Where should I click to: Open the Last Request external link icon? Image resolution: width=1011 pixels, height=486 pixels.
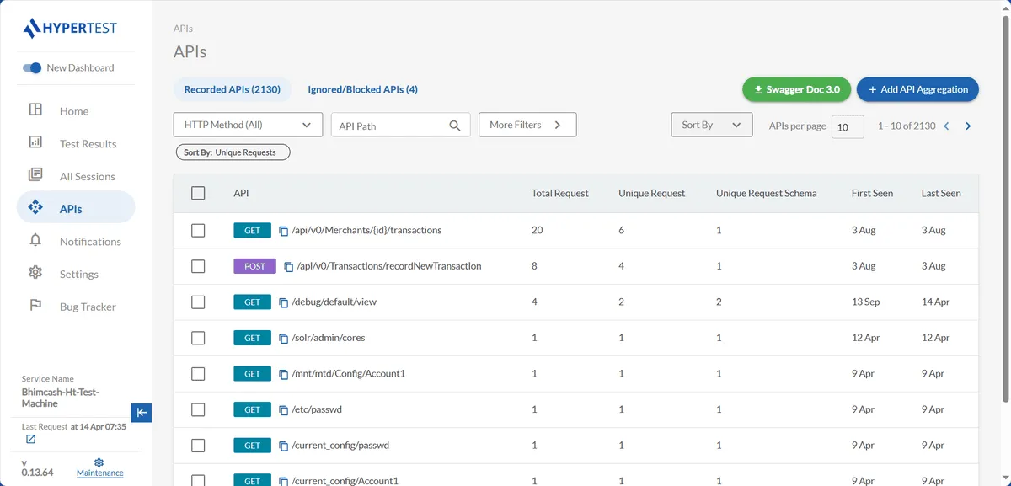point(30,439)
